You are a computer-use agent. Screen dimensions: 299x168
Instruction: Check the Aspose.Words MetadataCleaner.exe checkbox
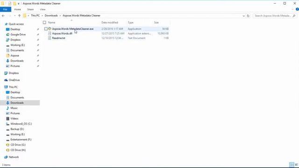tap(46, 29)
